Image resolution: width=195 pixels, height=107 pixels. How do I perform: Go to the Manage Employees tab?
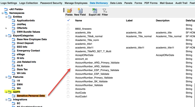[x=76, y=3]
